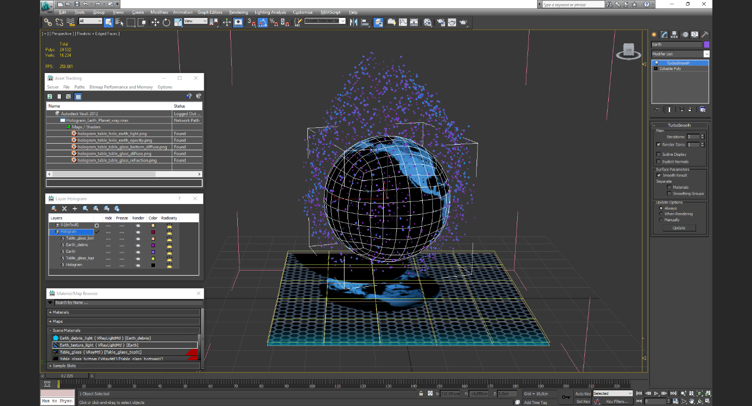Open the Graph Editors menu
Viewport: 752px width, 406px height.
210,12
